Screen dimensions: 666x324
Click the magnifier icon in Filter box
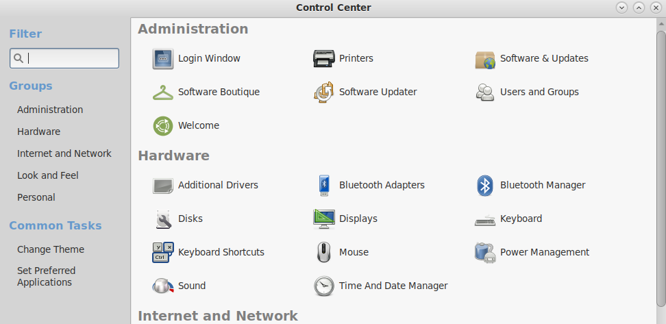coord(18,58)
